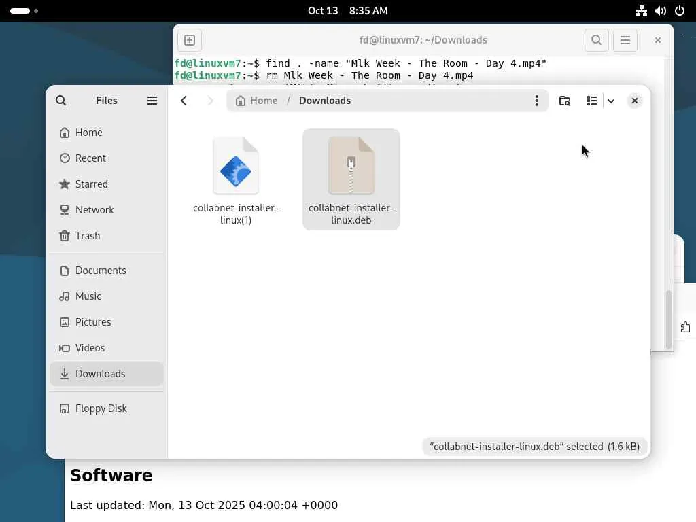Open search in the Files sidebar

60,101
